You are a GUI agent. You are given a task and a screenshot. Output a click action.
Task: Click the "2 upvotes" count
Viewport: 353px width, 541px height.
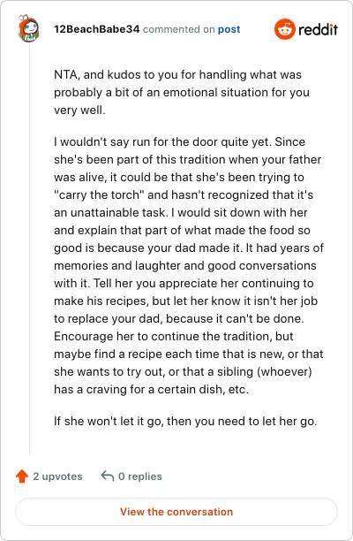(57, 476)
